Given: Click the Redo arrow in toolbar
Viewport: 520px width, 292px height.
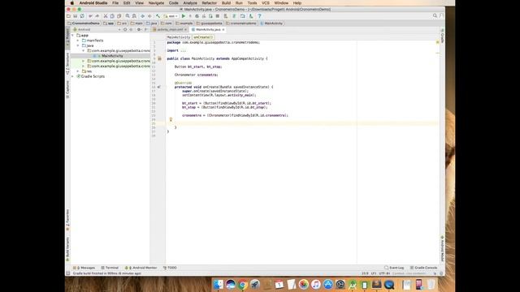Looking at the screenshot, I should pyautogui.click(x=97, y=16).
